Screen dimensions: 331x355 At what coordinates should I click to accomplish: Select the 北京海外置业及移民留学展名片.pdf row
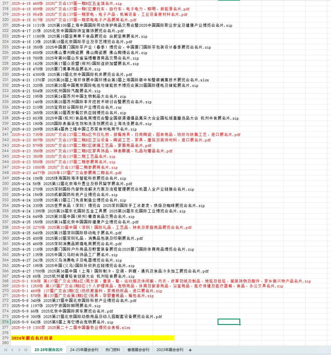[x=72, y=184]
